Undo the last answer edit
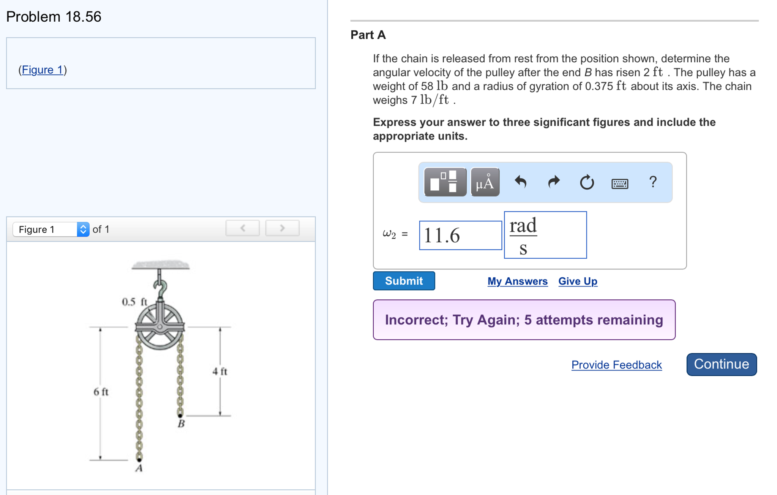Image resolution: width=777 pixels, height=495 pixels. click(x=520, y=182)
